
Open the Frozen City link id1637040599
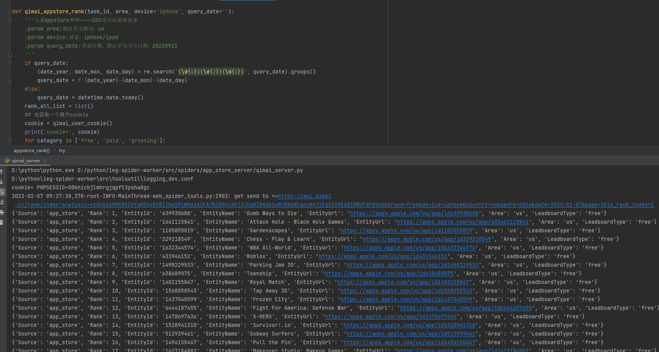[406, 299]
